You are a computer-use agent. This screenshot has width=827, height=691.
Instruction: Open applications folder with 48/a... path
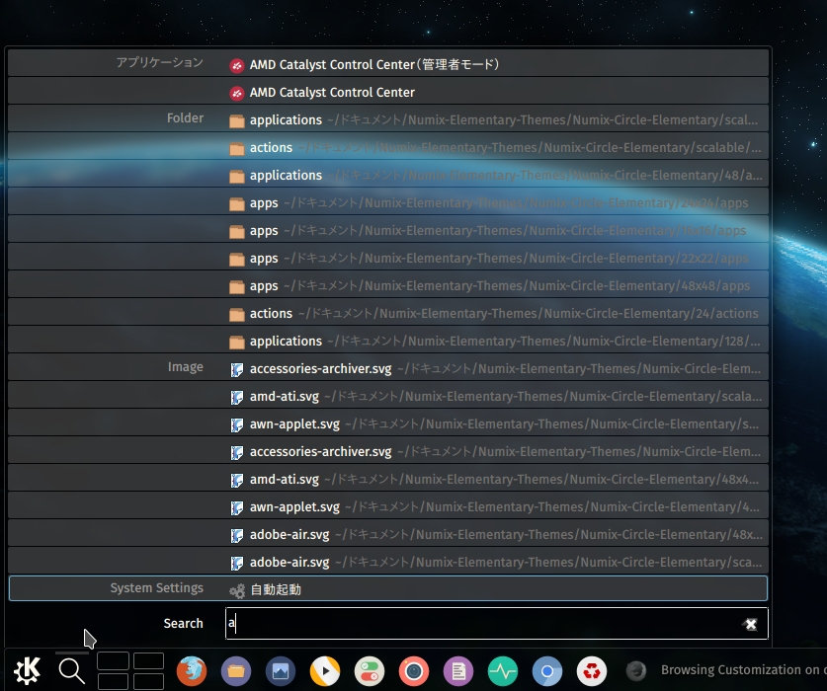pyautogui.click(x=388, y=175)
